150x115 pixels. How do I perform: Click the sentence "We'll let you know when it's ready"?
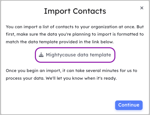pyautogui.click(x=81, y=78)
